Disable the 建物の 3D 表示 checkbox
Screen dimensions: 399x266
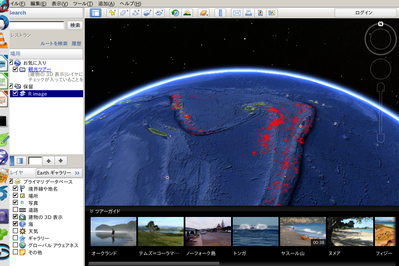tap(15, 217)
